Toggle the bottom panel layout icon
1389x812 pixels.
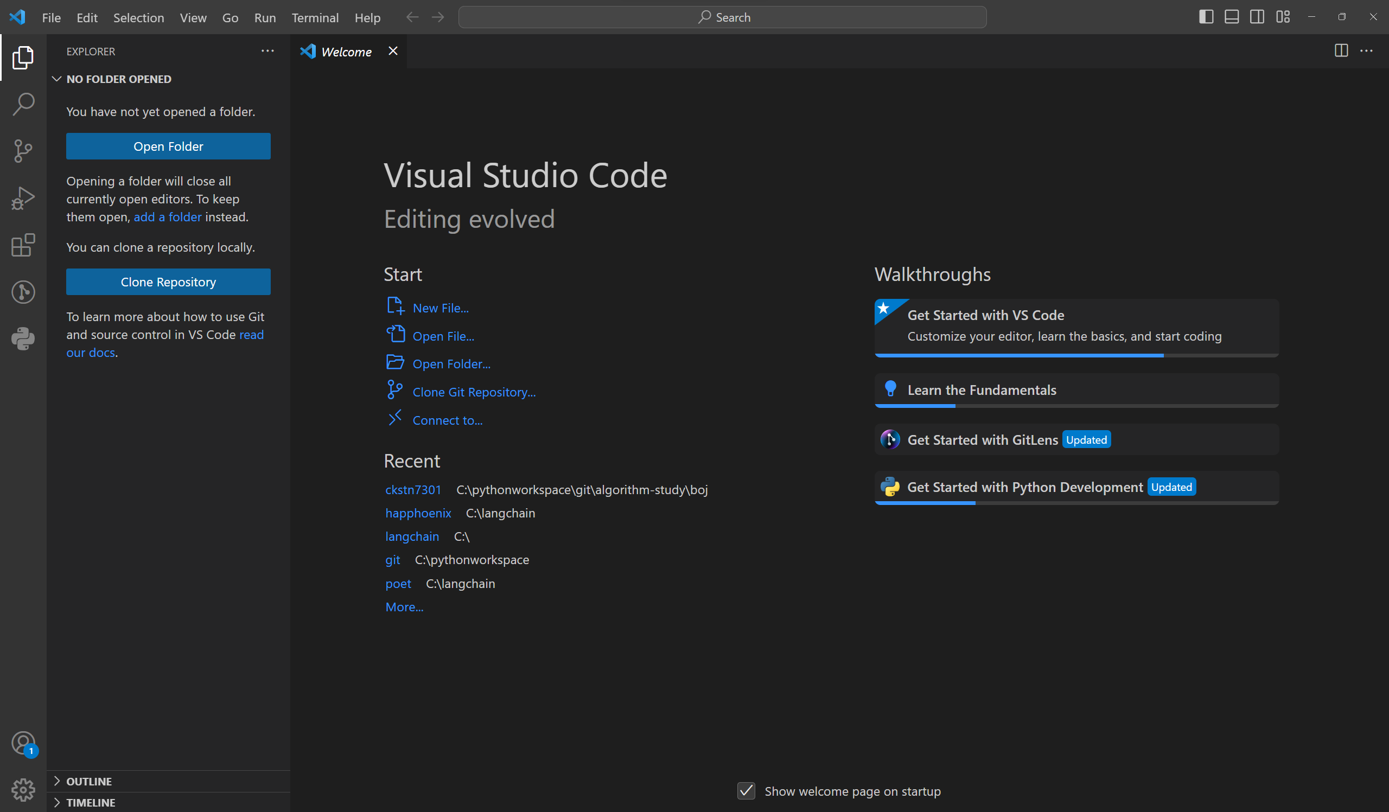1231,17
